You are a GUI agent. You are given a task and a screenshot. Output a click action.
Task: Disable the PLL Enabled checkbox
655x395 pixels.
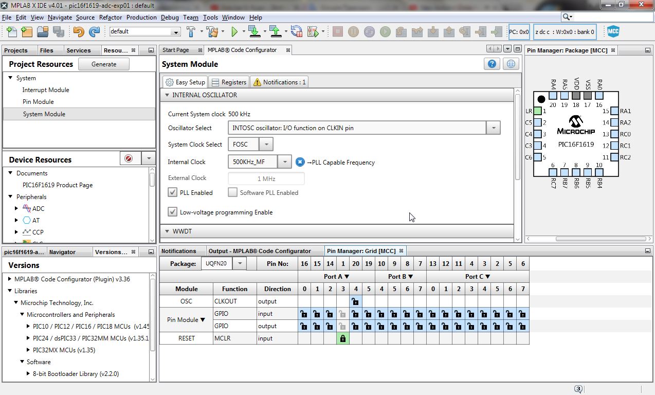pos(172,192)
